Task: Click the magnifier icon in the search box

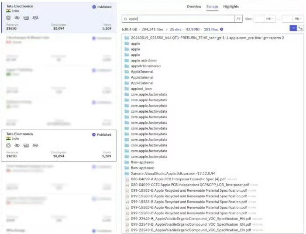Action: [x=125, y=19]
